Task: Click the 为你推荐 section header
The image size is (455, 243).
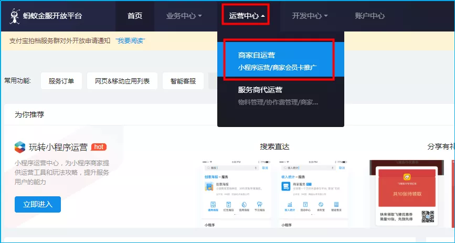Action: (x=29, y=114)
